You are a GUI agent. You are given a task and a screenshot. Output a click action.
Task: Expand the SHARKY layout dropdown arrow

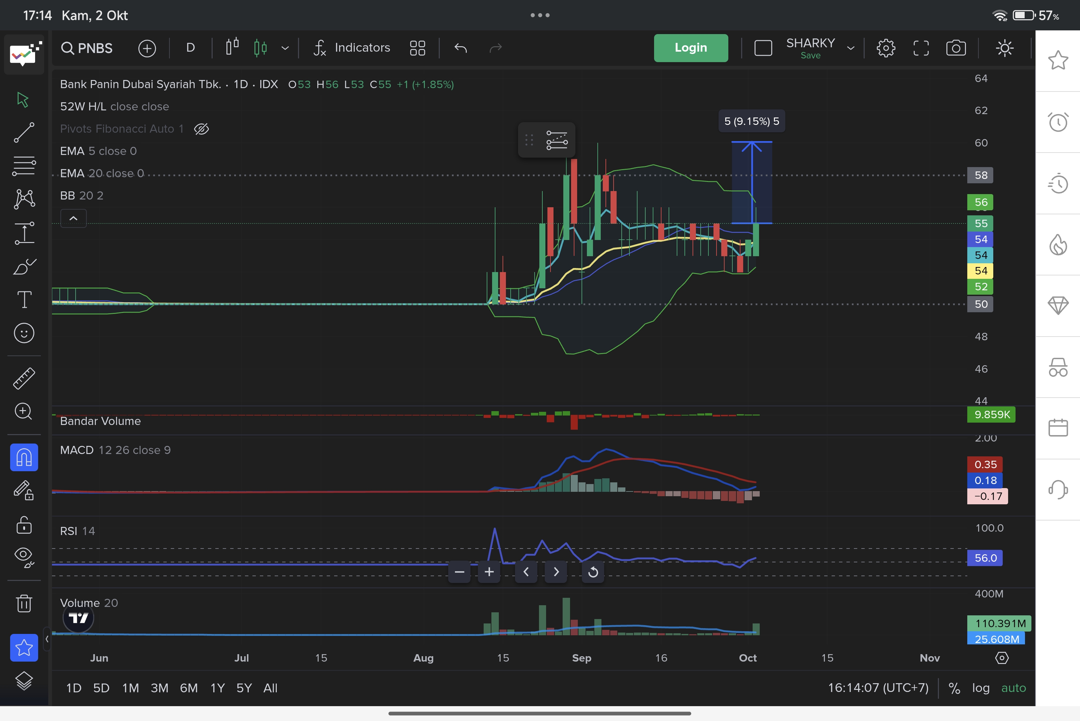click(x=850, y=48)
